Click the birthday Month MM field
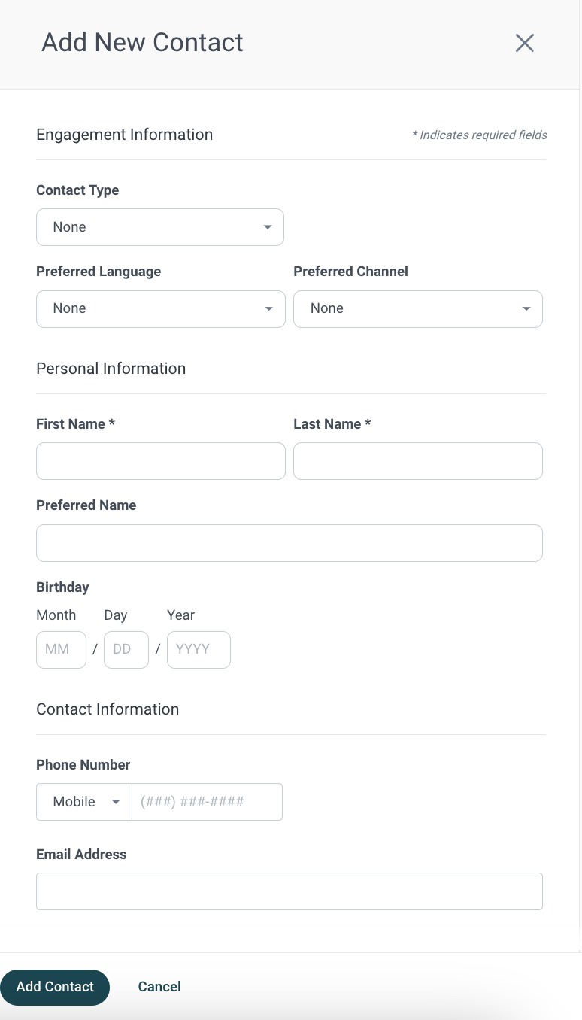Viewport: 582px width, 1020px height. click(x=61, y=649)
